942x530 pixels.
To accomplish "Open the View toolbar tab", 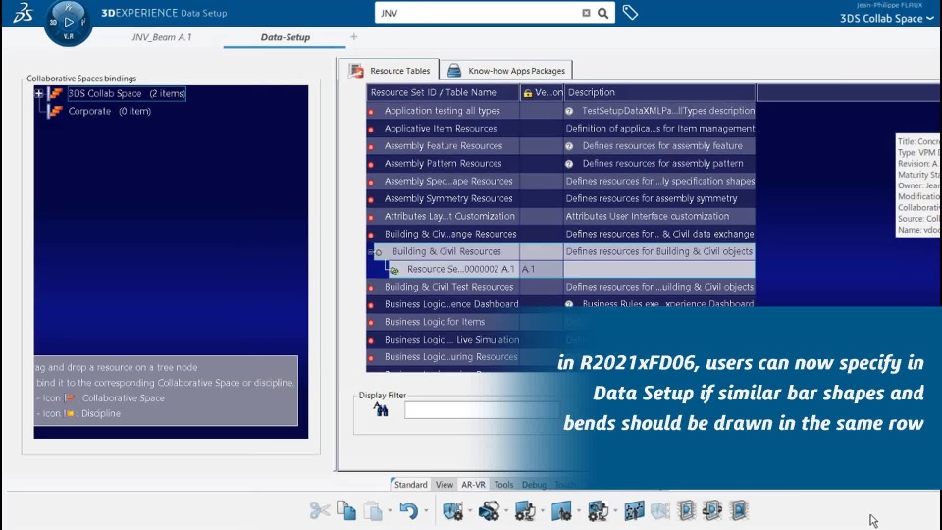I will pyautogui.click(x=444, y=484).
